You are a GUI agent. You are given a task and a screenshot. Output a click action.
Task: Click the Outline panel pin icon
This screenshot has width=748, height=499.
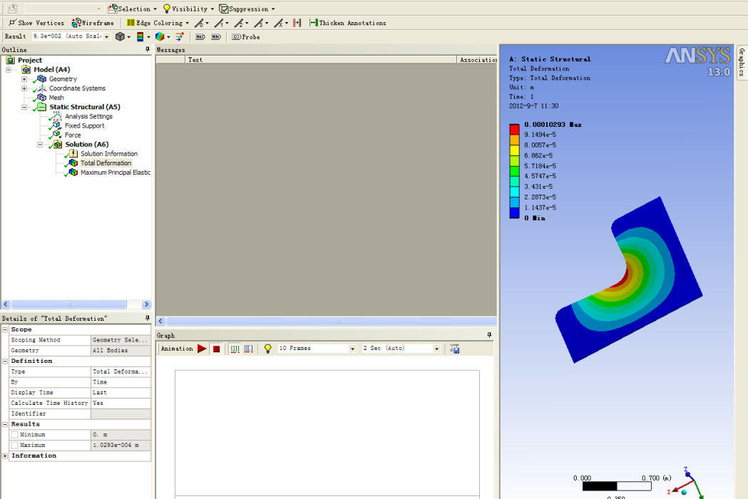(x=148, y=50)
